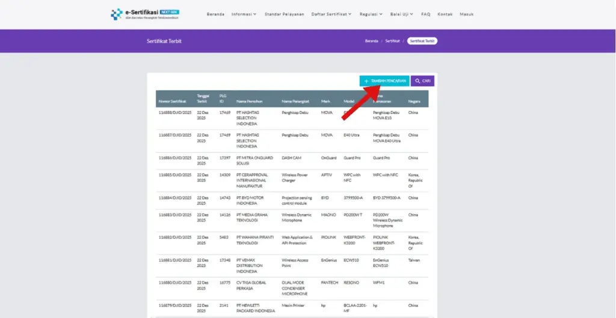Click the Sertifikat Terbit breadcrumb pill
The height and width of the screenshot is (318, 616).
[422, 41]
